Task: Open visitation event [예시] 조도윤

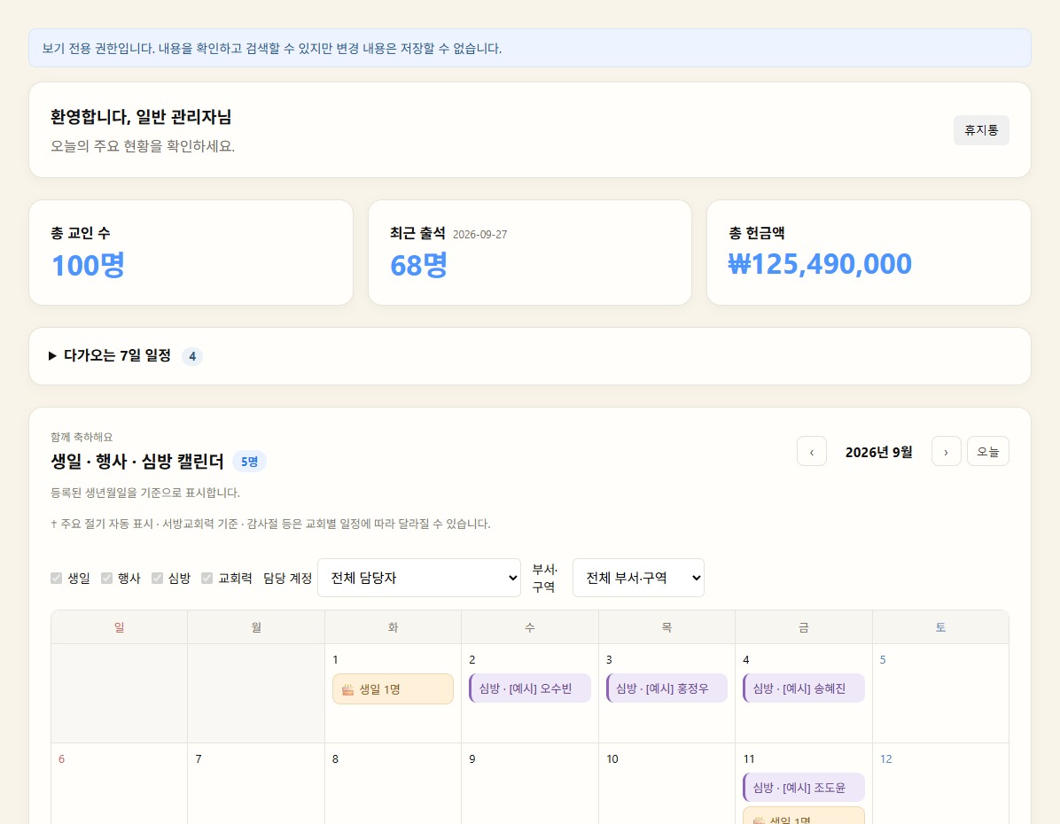Action: tap(804, 788)
